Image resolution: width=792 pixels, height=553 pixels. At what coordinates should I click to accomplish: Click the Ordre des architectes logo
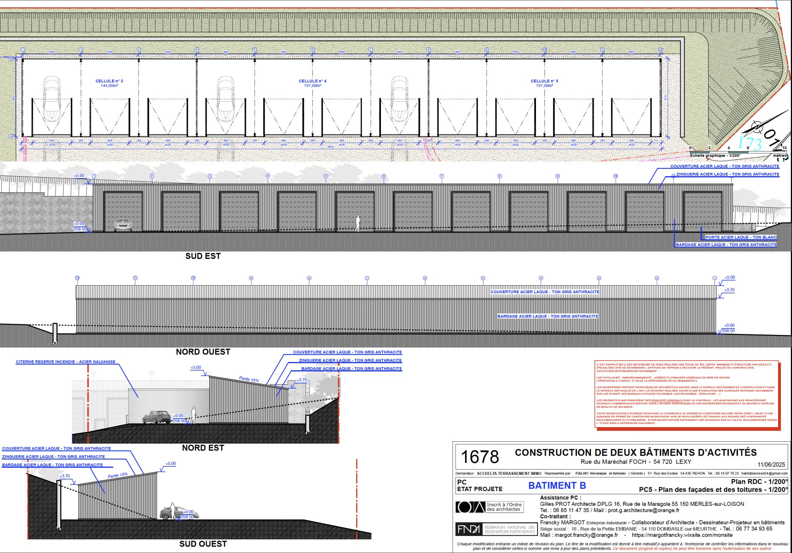(490, 507)
